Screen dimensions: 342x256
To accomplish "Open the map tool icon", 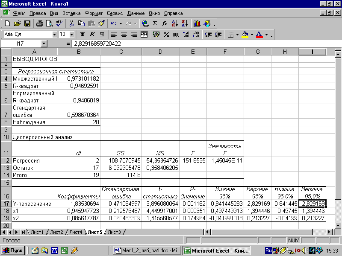I will click(x=207, y=23).
